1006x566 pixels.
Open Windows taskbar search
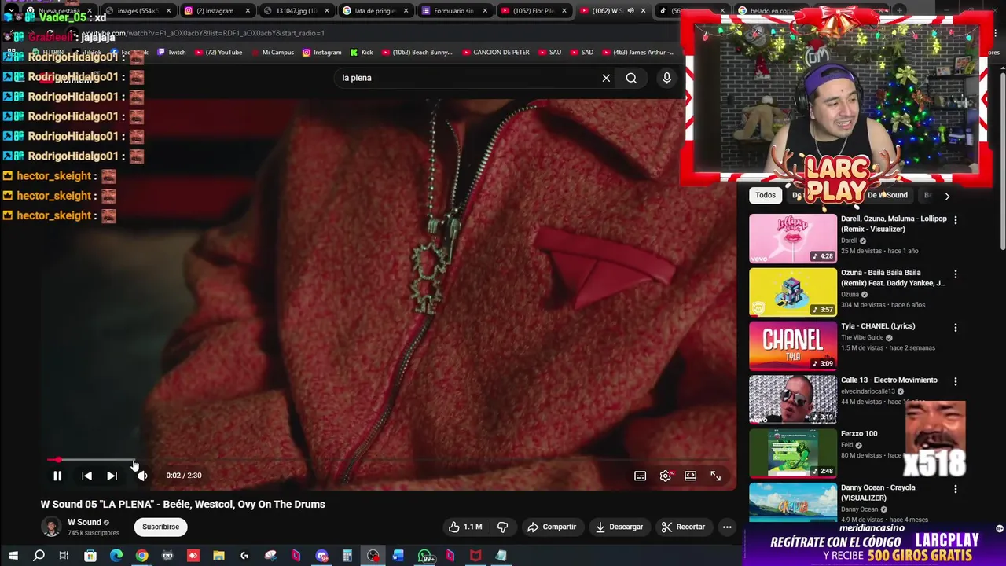pos(39,556)
